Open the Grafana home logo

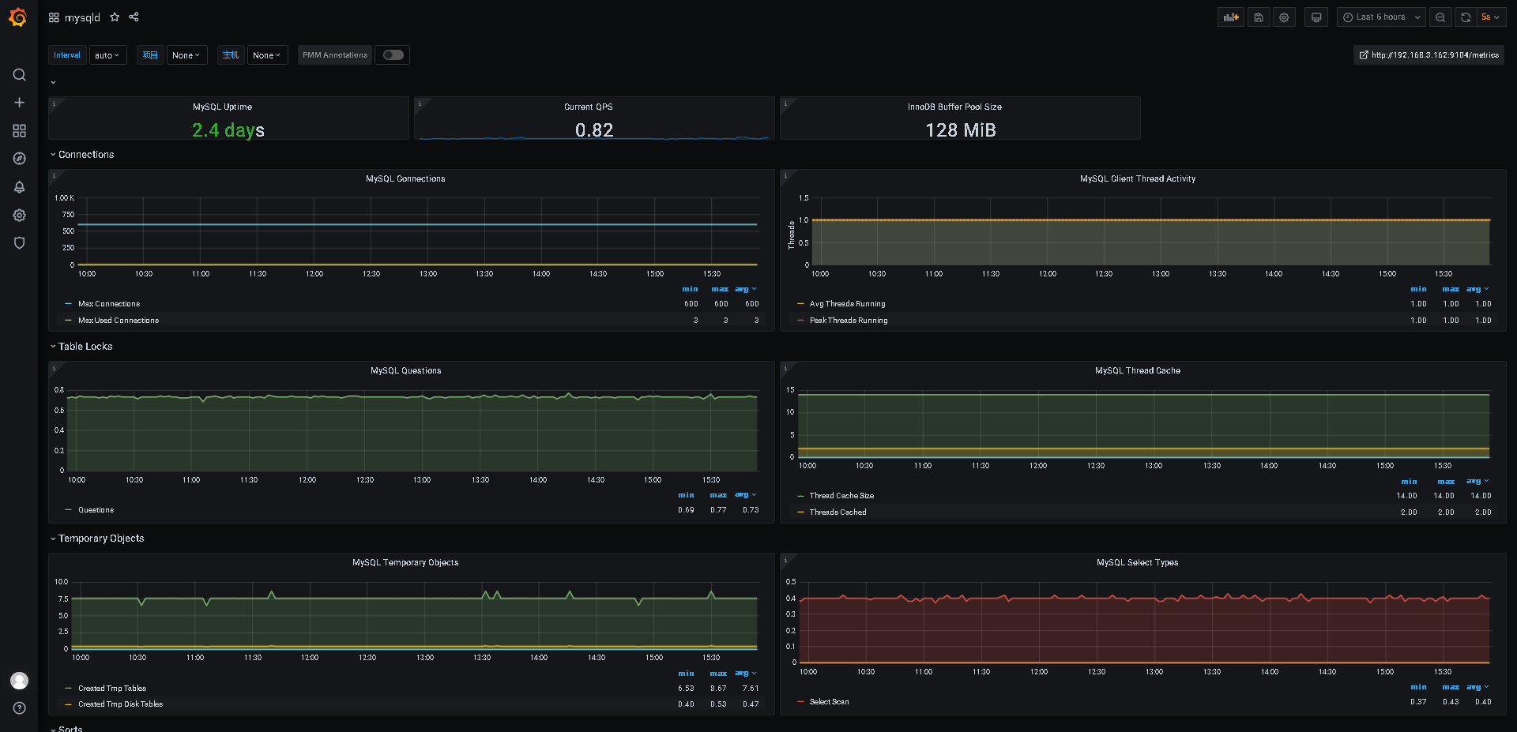pyautogui.click(x=18, y=17)
